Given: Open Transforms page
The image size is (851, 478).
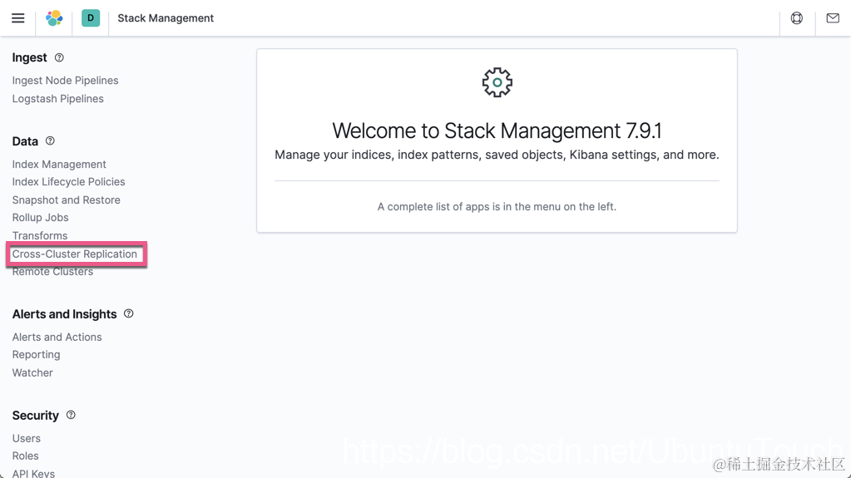Looking at the screenshot, I should (x=40, y=235).
